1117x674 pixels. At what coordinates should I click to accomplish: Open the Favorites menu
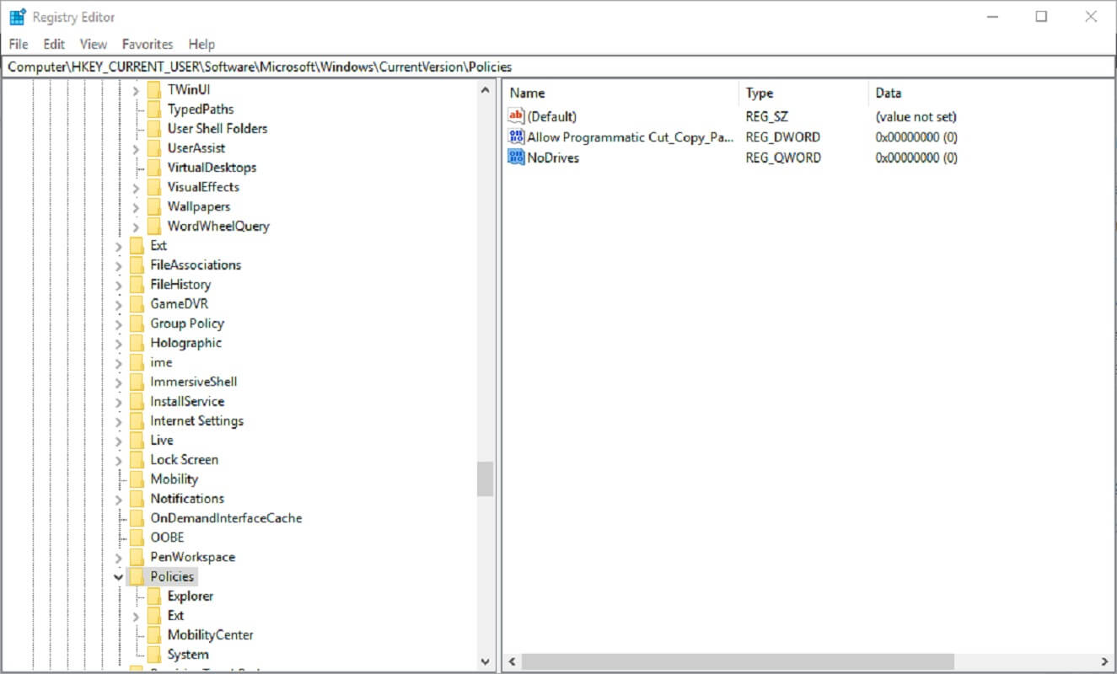148,44
